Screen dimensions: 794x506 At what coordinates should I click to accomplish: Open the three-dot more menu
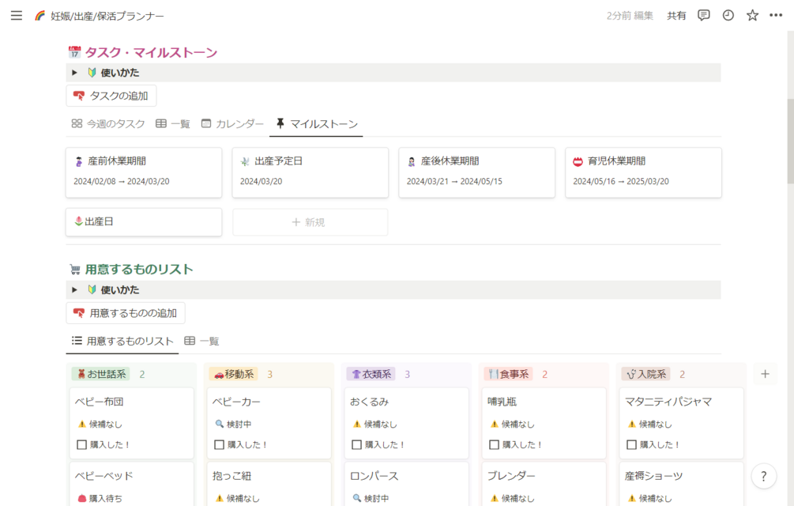click(x=776, y=16)
